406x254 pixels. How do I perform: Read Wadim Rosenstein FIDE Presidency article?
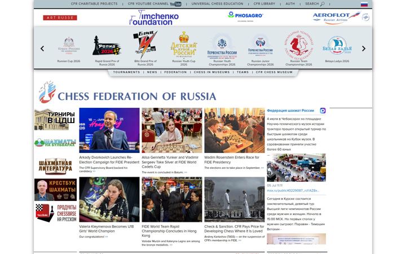232,160
